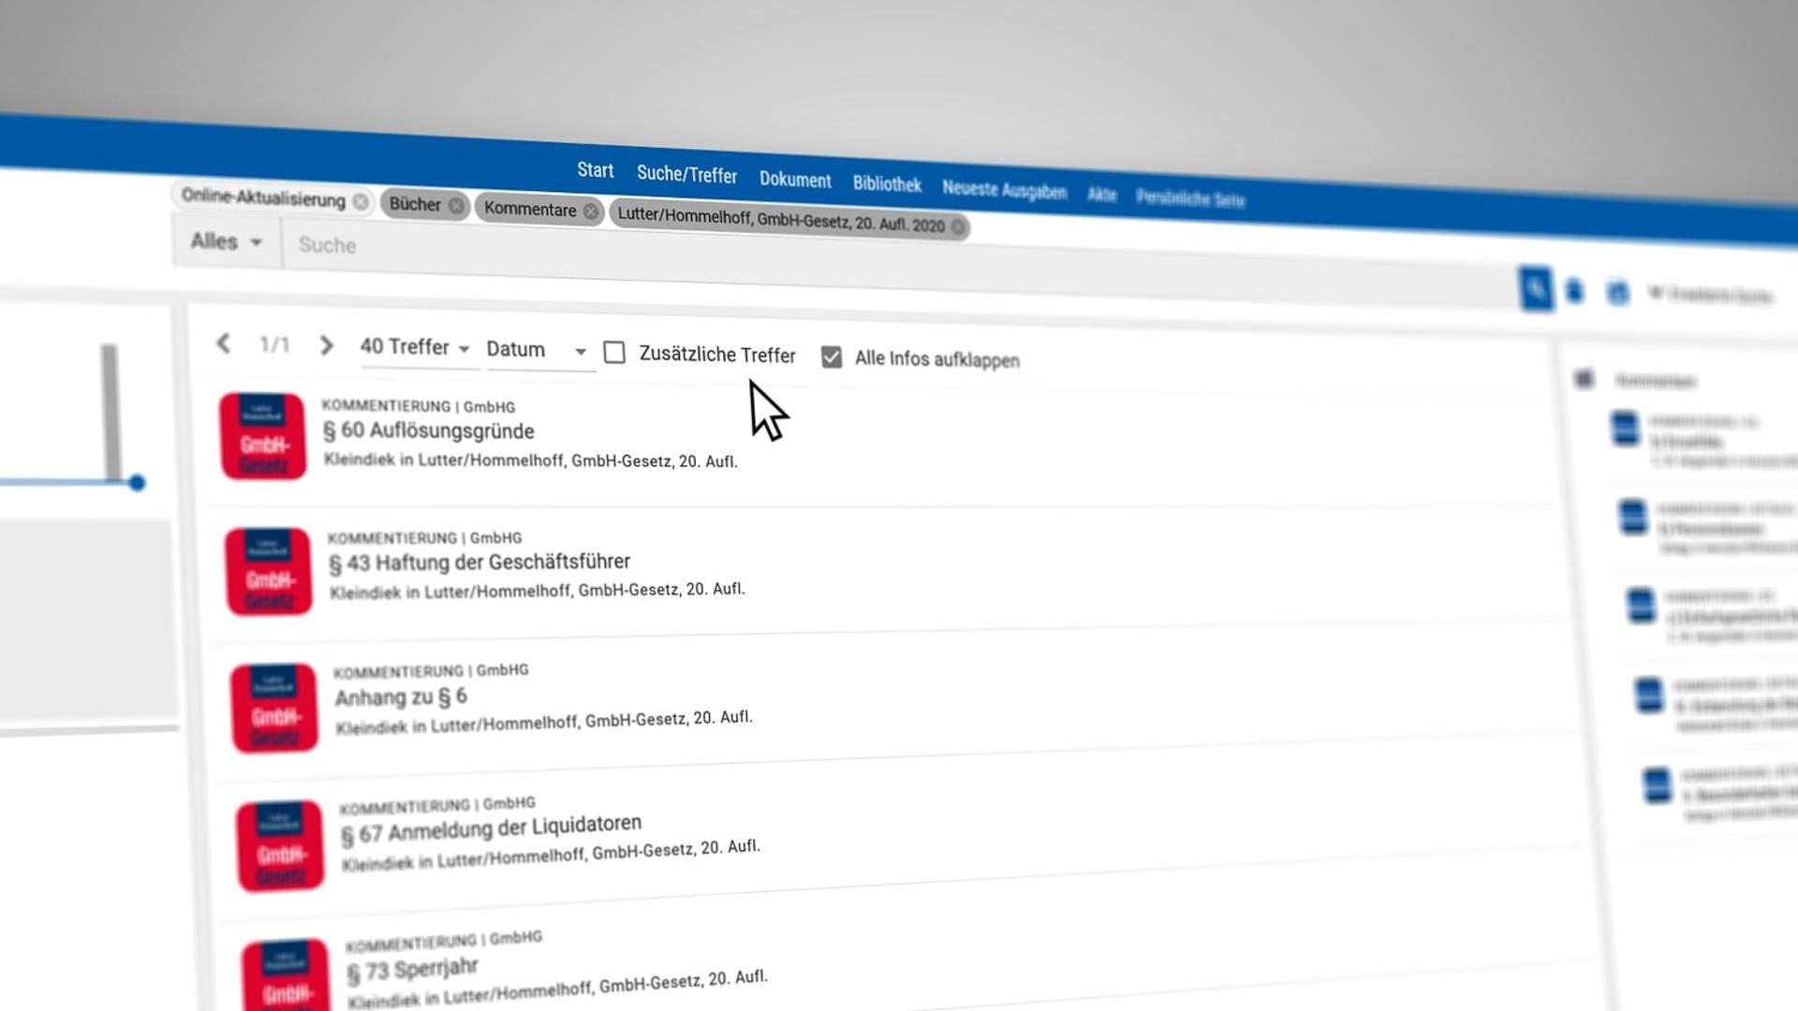Click GmbH-Gesetz book icon for Anhang zu § 6
1798x1011 pixels.
[x=274, y=708]
